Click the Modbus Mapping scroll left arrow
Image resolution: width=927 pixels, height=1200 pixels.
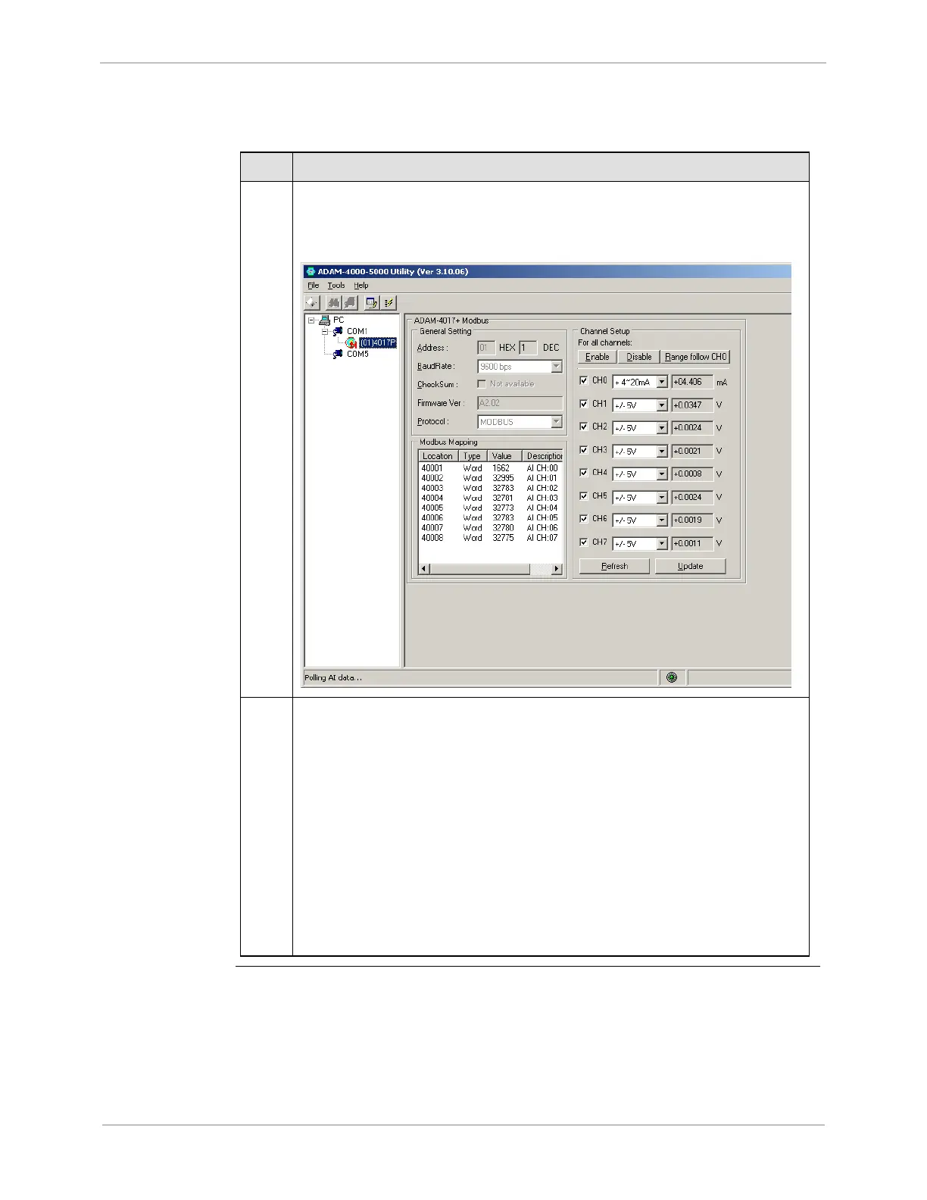(424, 569)
